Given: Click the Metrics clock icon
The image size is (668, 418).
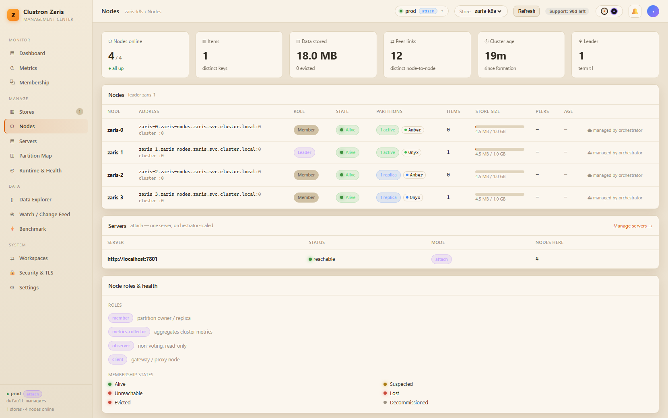Looking at the screenshot, I should pos(12,68).
